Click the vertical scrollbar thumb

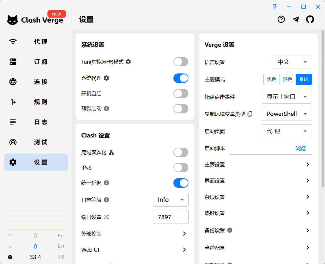click(x=323, y=108)
